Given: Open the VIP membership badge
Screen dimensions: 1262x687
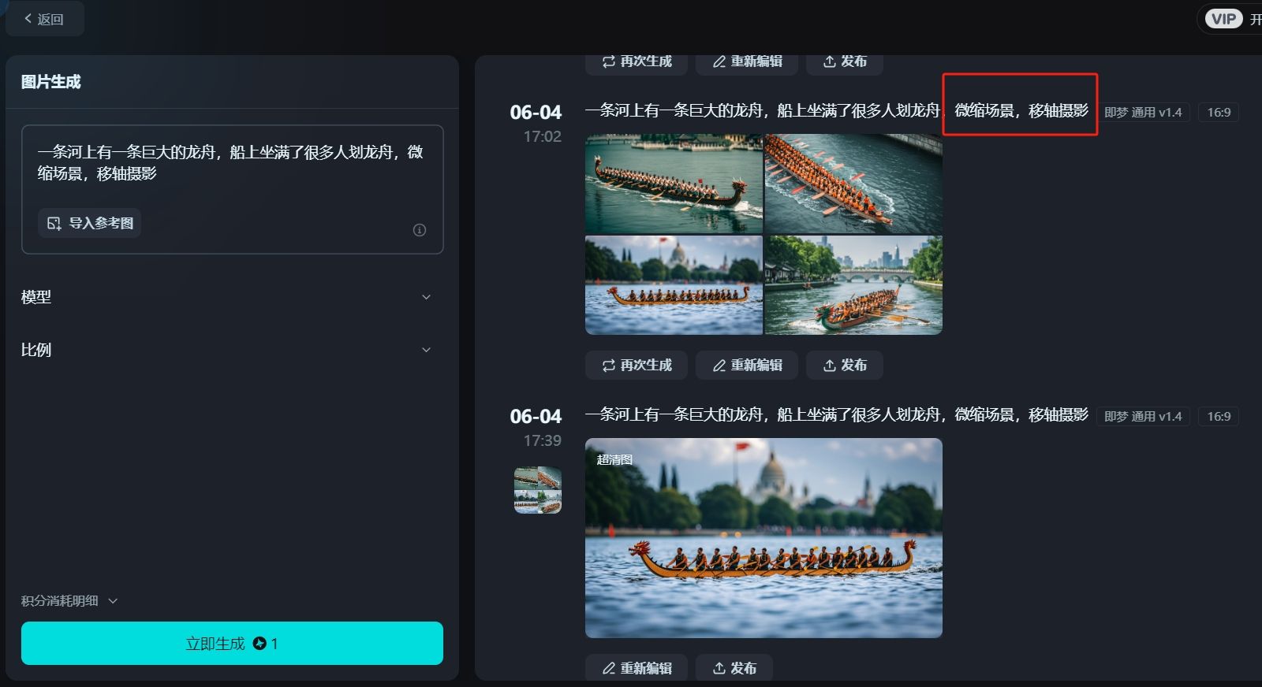Looking at the screenshot, I should (x=1223, y=19).
